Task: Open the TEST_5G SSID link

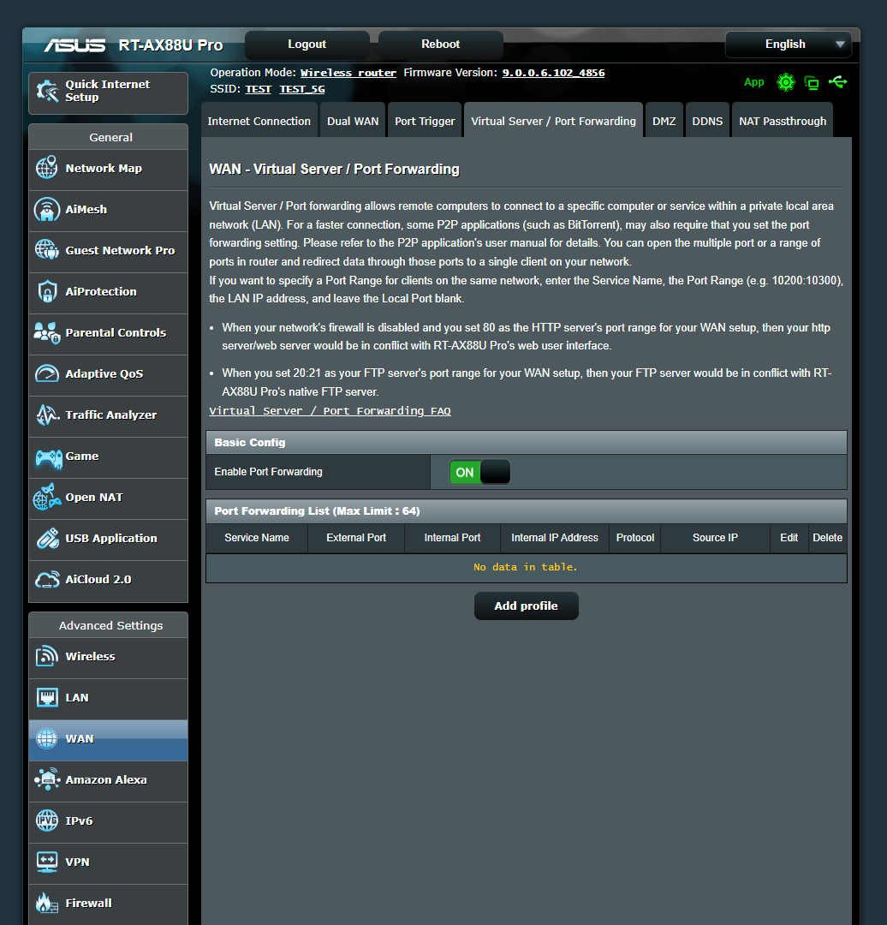Action: (302, 89)
